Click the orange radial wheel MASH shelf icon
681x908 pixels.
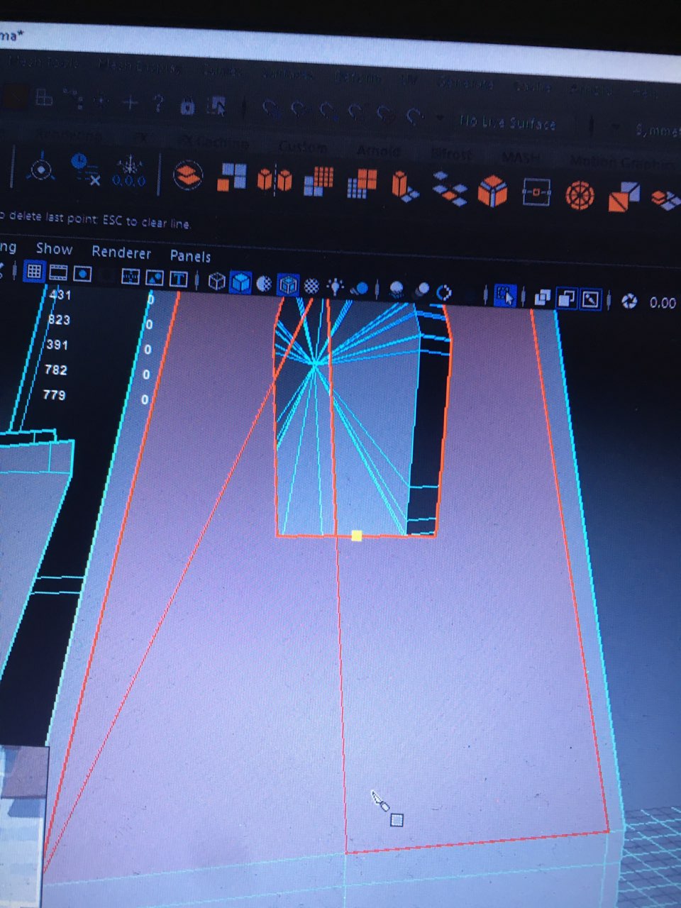pyautogui.click(x=580, y=194)
